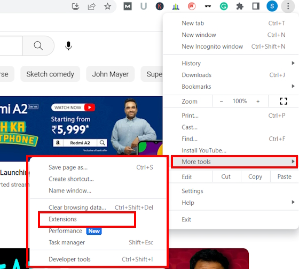299x269 pixels.
Task: Choose Find... from the menu
Action: [x=231, y=139]
